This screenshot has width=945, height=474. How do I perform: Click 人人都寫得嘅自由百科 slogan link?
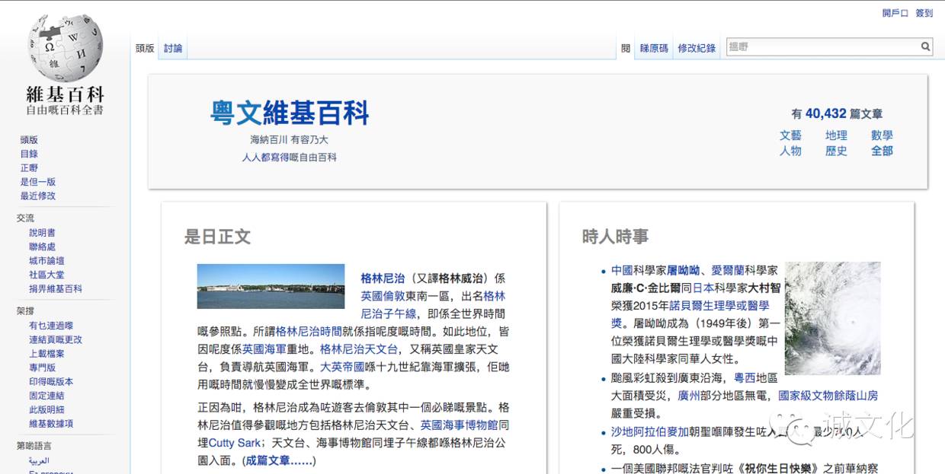pyautogui.click(x=289, y=157)
